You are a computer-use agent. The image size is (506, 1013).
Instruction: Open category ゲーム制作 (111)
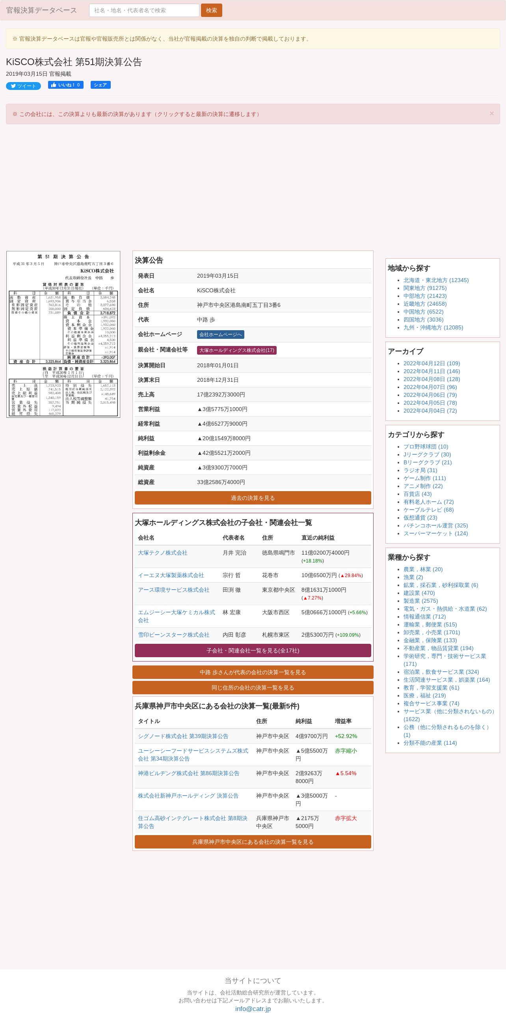pyautogui.click(x=424, y=478)
